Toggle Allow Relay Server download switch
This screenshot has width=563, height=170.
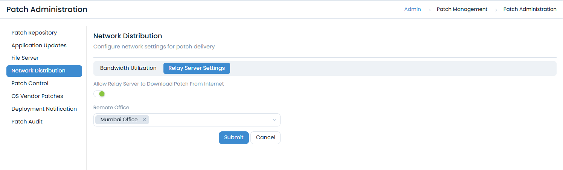tap(99, 94)
